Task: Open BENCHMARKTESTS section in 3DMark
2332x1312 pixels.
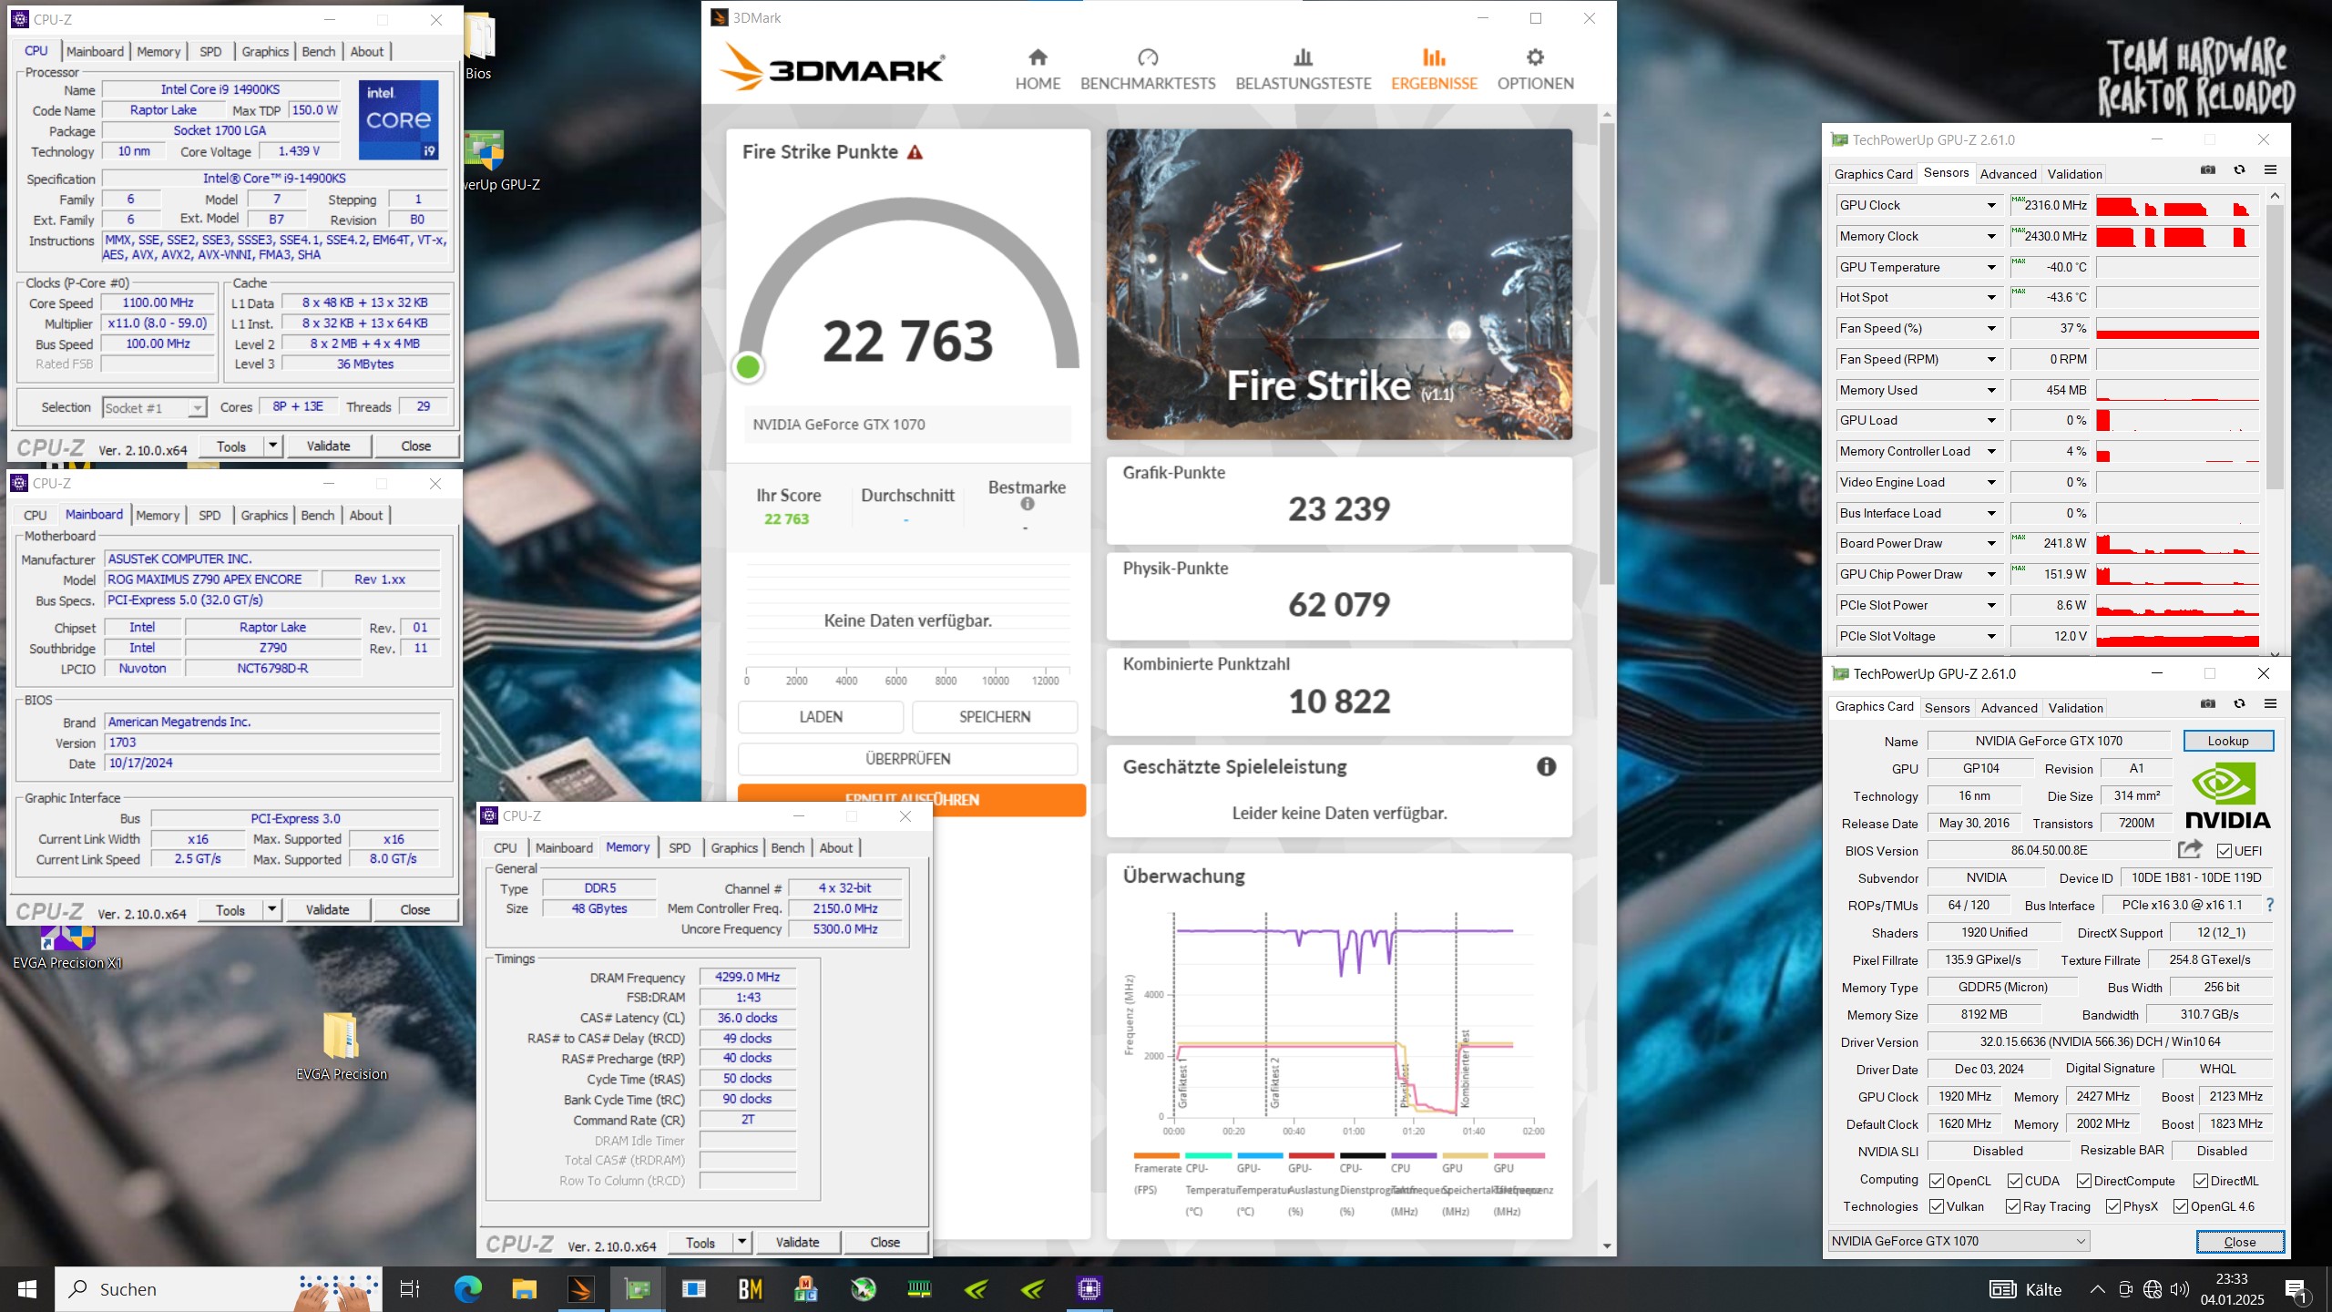Action: coord(1148,70)
